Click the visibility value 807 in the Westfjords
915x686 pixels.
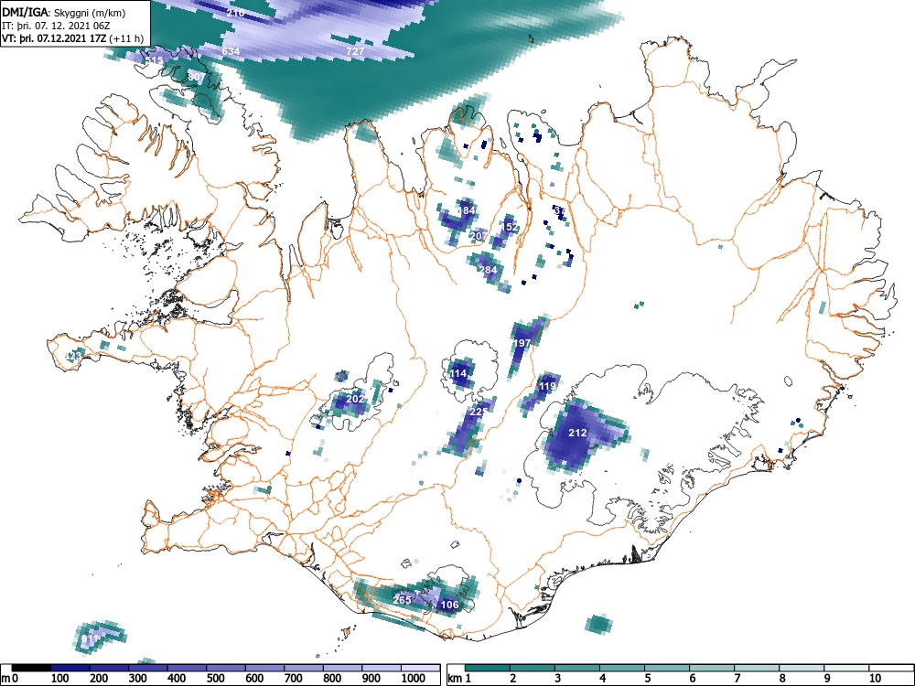pyautogui.click(x=197, y=77)
